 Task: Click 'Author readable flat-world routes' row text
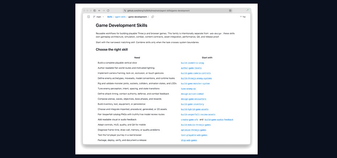click(126, 68)
